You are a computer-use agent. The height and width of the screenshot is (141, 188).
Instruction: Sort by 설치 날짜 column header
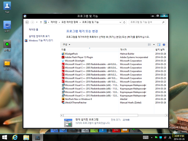click(161, 50)
